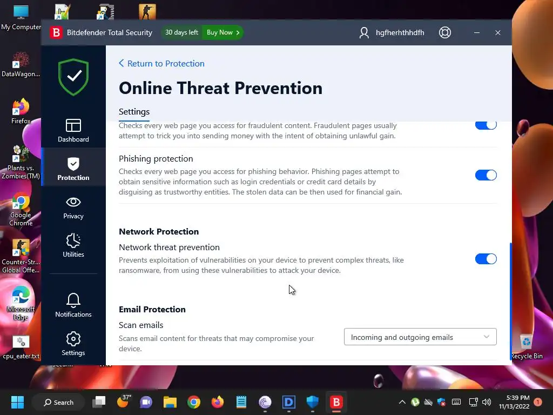Toggle Phishing protection switch

tap(485, 175)
